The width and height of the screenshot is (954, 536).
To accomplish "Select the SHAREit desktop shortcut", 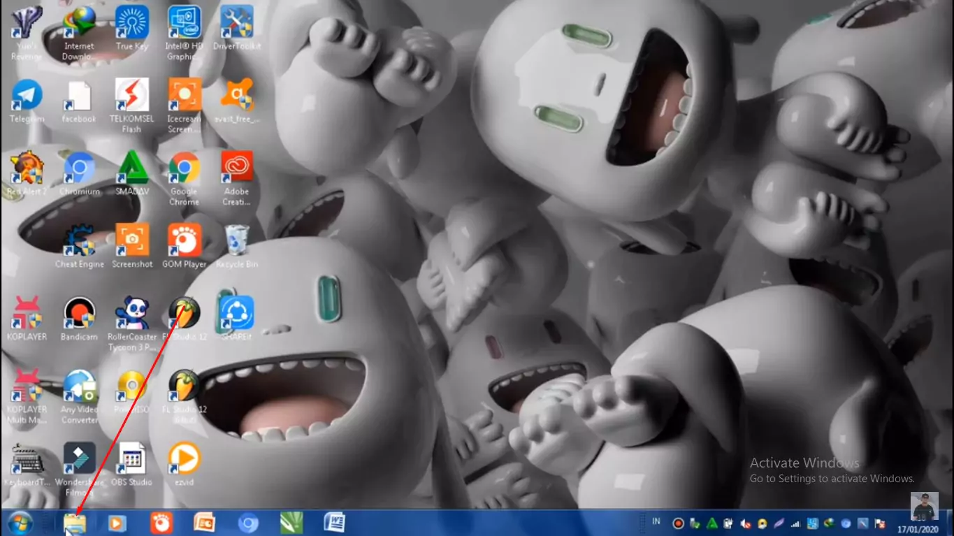I will [x=237, y=320].
